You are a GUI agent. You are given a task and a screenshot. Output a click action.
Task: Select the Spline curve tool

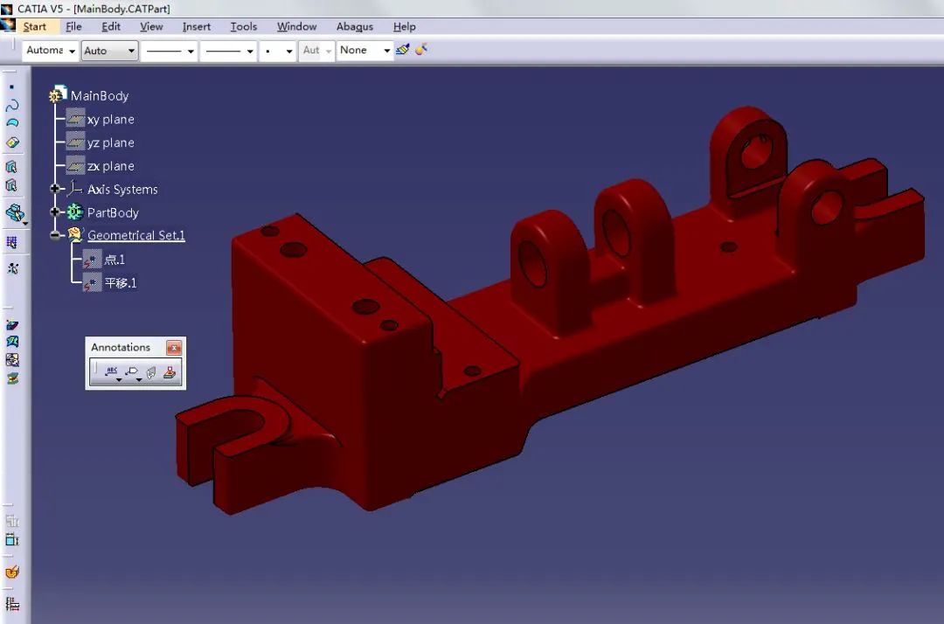coord(12,106)
